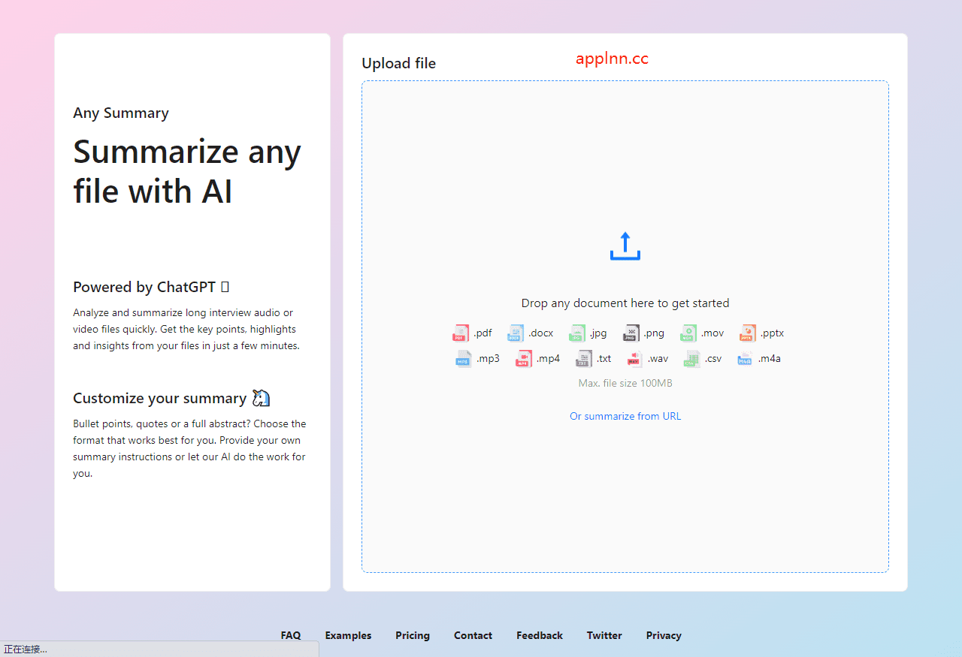The image size is (962, 657).
Task: Select the .mp4 video icon
Action: pyautogui.click(x=523, y=358)
